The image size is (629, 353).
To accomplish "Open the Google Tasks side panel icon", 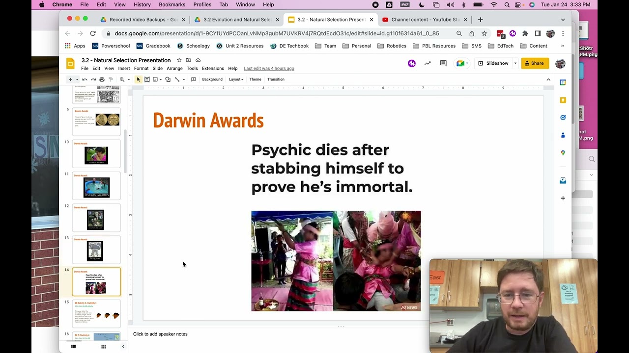I will click(563, 118).
